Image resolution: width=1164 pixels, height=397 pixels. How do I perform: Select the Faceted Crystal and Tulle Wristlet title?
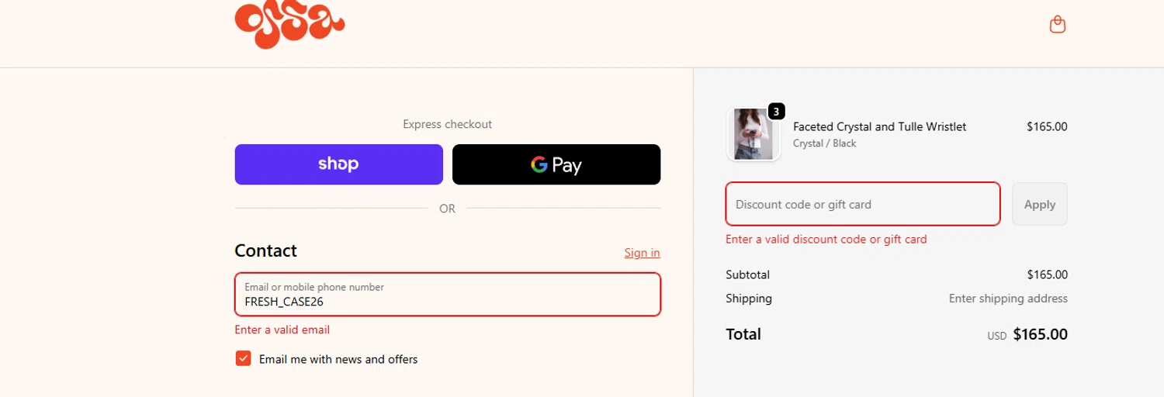coord(879,126)
